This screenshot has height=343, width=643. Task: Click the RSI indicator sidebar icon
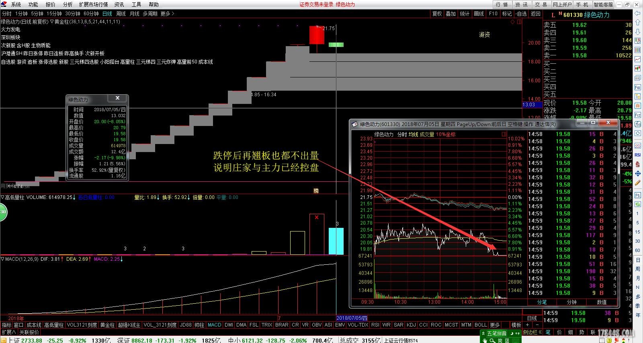coord(637,155)
